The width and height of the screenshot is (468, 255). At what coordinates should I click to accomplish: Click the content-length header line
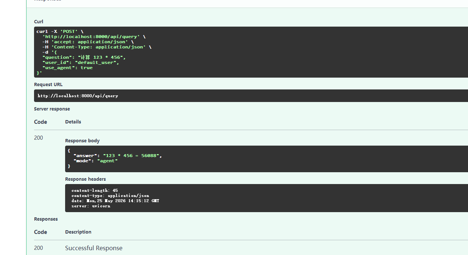[x=95, y=191]
